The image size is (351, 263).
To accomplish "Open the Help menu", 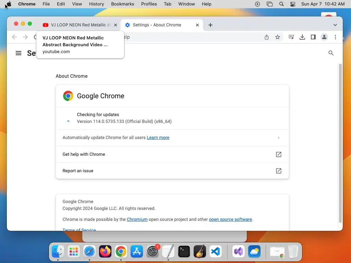I will click(206, 4).
